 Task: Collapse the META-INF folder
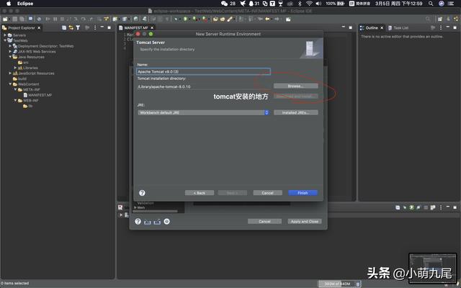point(15,89)
